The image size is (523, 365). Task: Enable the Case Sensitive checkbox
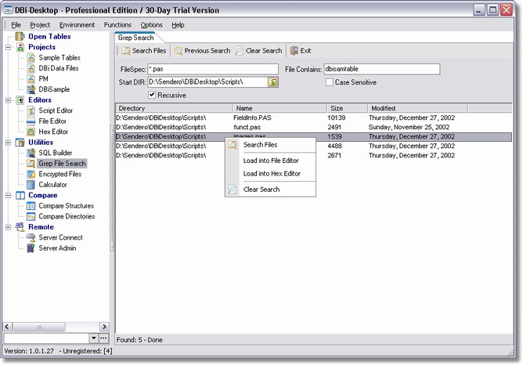pyautogui.click(x=330, y=82)
